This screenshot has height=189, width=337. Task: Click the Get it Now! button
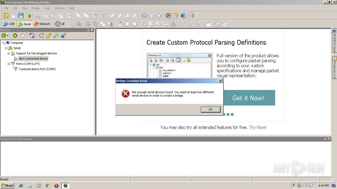(248, 98)
